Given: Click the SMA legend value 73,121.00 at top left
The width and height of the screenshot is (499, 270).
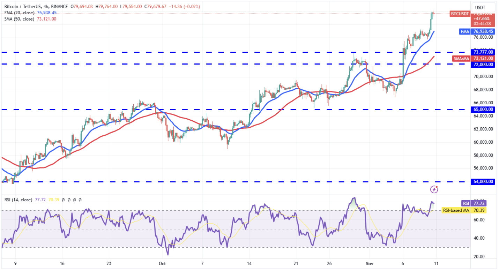Looking at the screenshot, I should pos(46,19).
